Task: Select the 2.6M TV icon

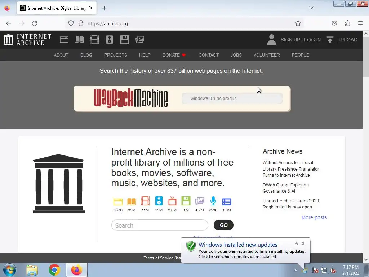Action: (172, 201)
